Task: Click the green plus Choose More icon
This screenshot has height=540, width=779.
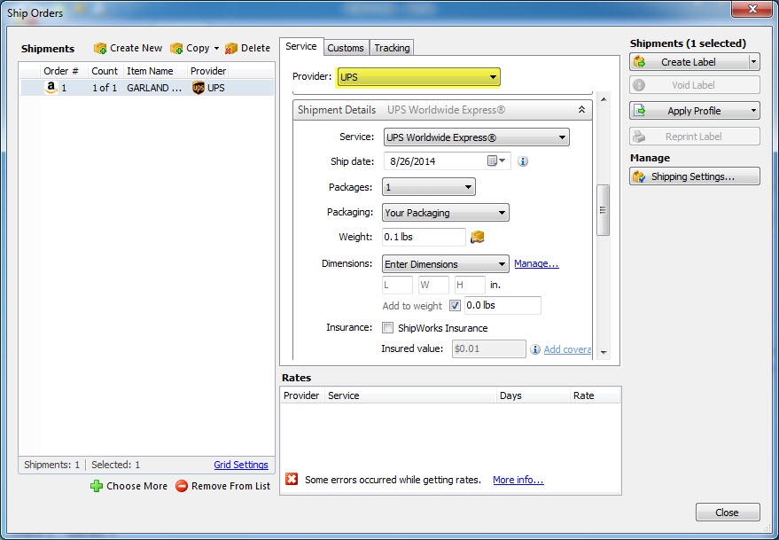Action: [x=97, y=486]
